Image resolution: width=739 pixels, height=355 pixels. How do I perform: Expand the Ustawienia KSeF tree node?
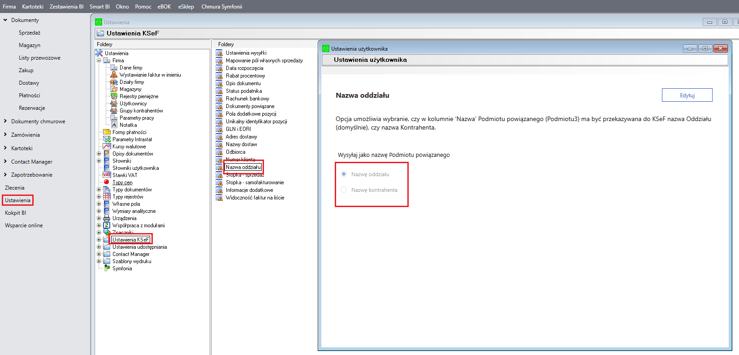click(99, 240)
